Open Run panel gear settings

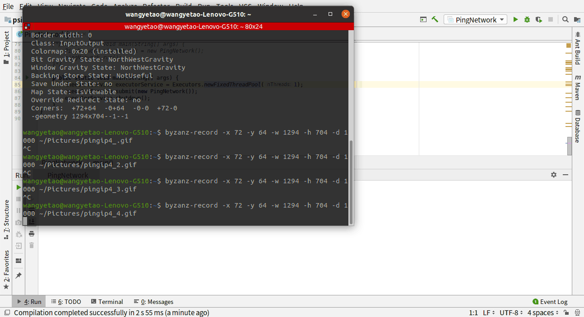point(554,175)
